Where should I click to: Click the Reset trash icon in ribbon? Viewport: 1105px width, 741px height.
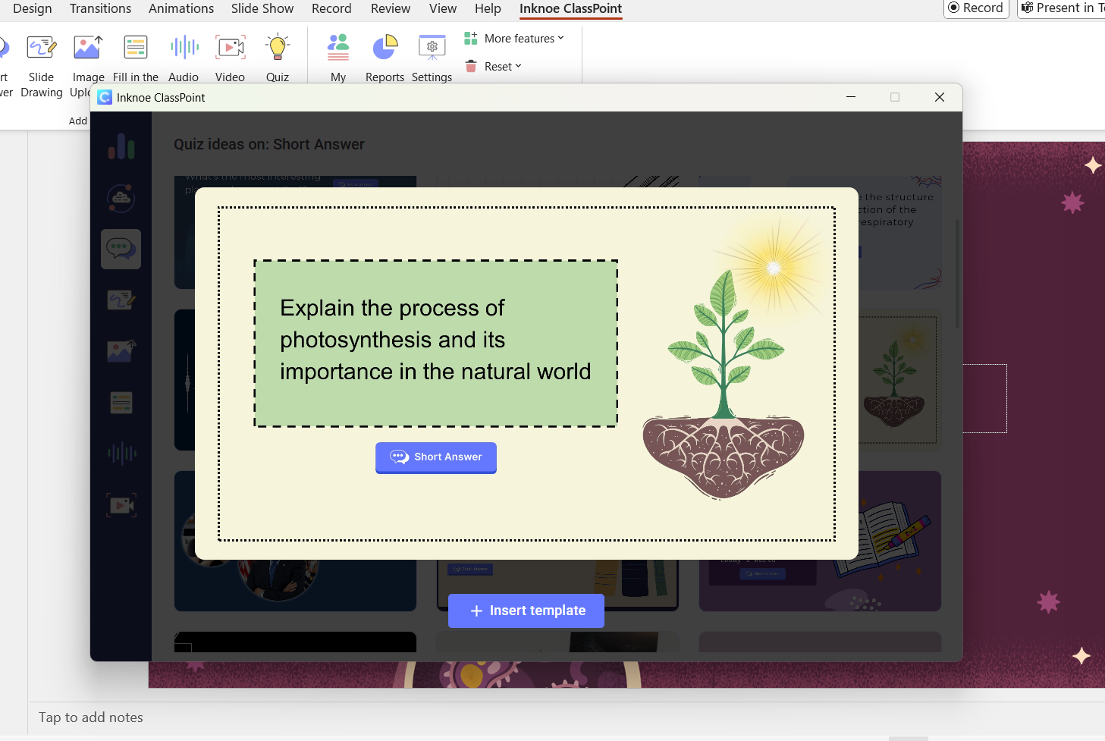(471, 66)
